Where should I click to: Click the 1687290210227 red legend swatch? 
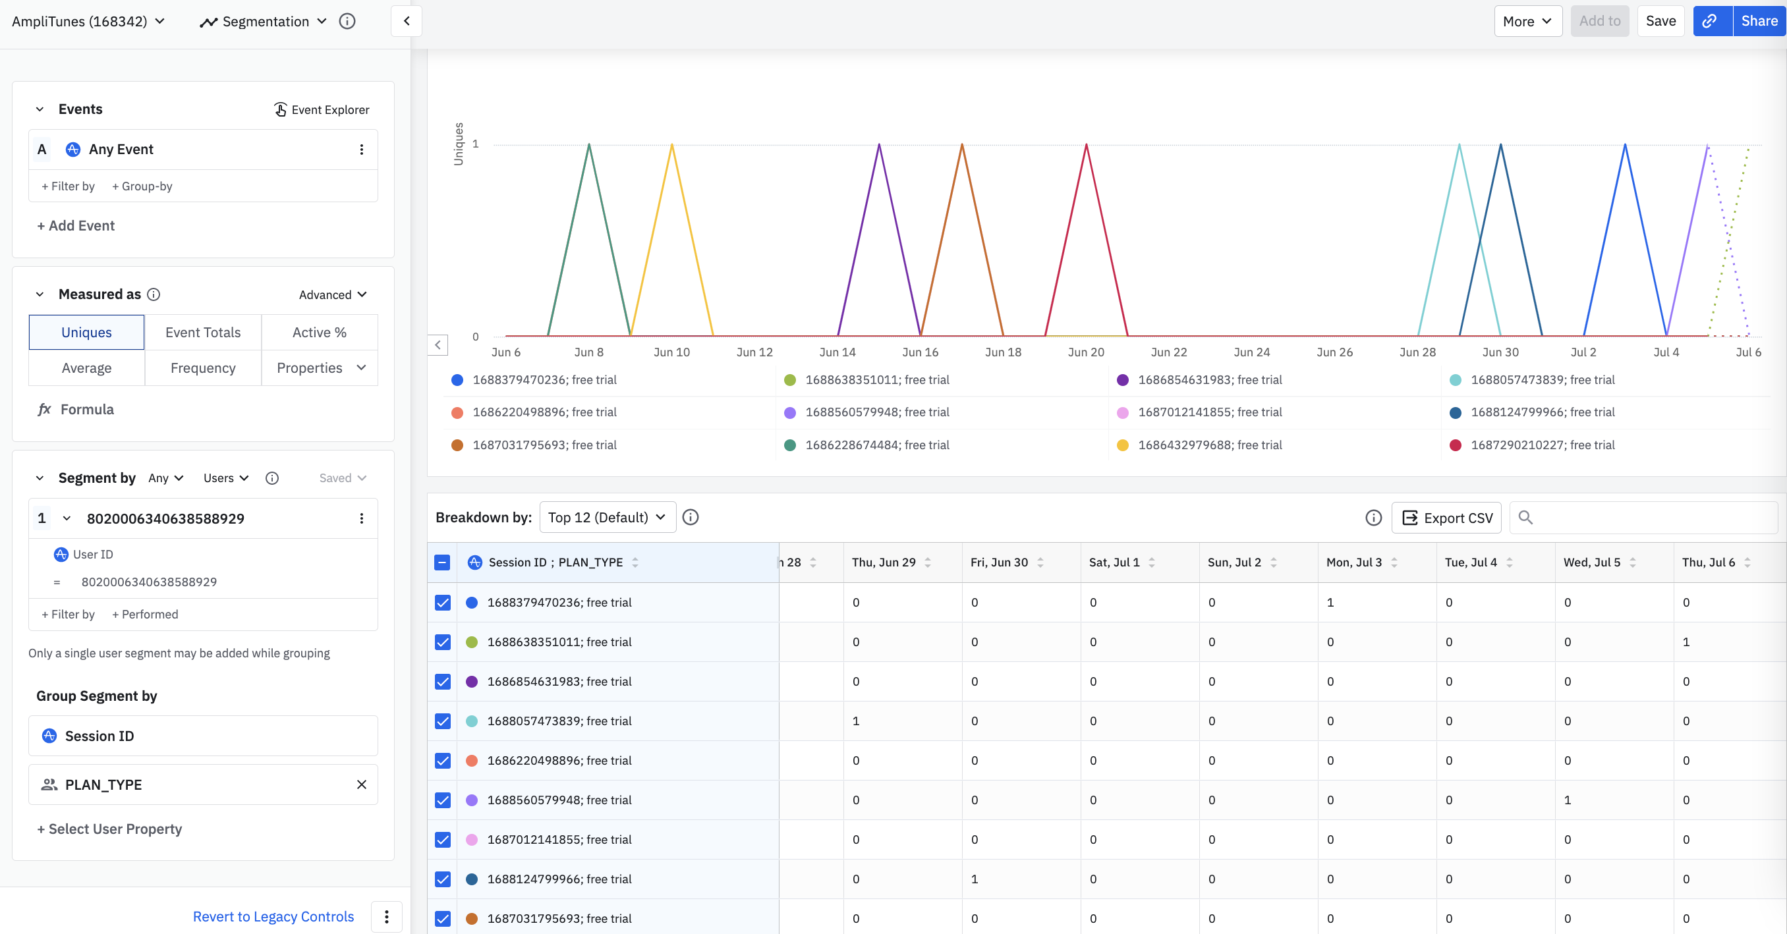point(1456,445)
